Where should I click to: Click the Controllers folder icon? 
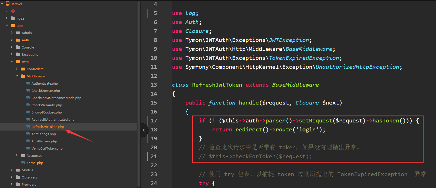(23, 69)
